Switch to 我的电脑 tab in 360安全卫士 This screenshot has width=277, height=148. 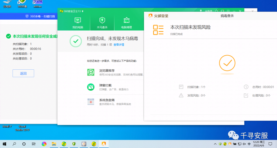click(x=78, y=23)
